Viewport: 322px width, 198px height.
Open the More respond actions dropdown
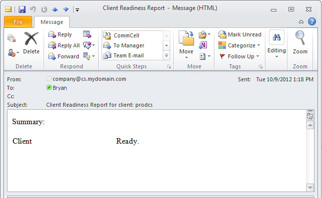[x=89, y=56]
